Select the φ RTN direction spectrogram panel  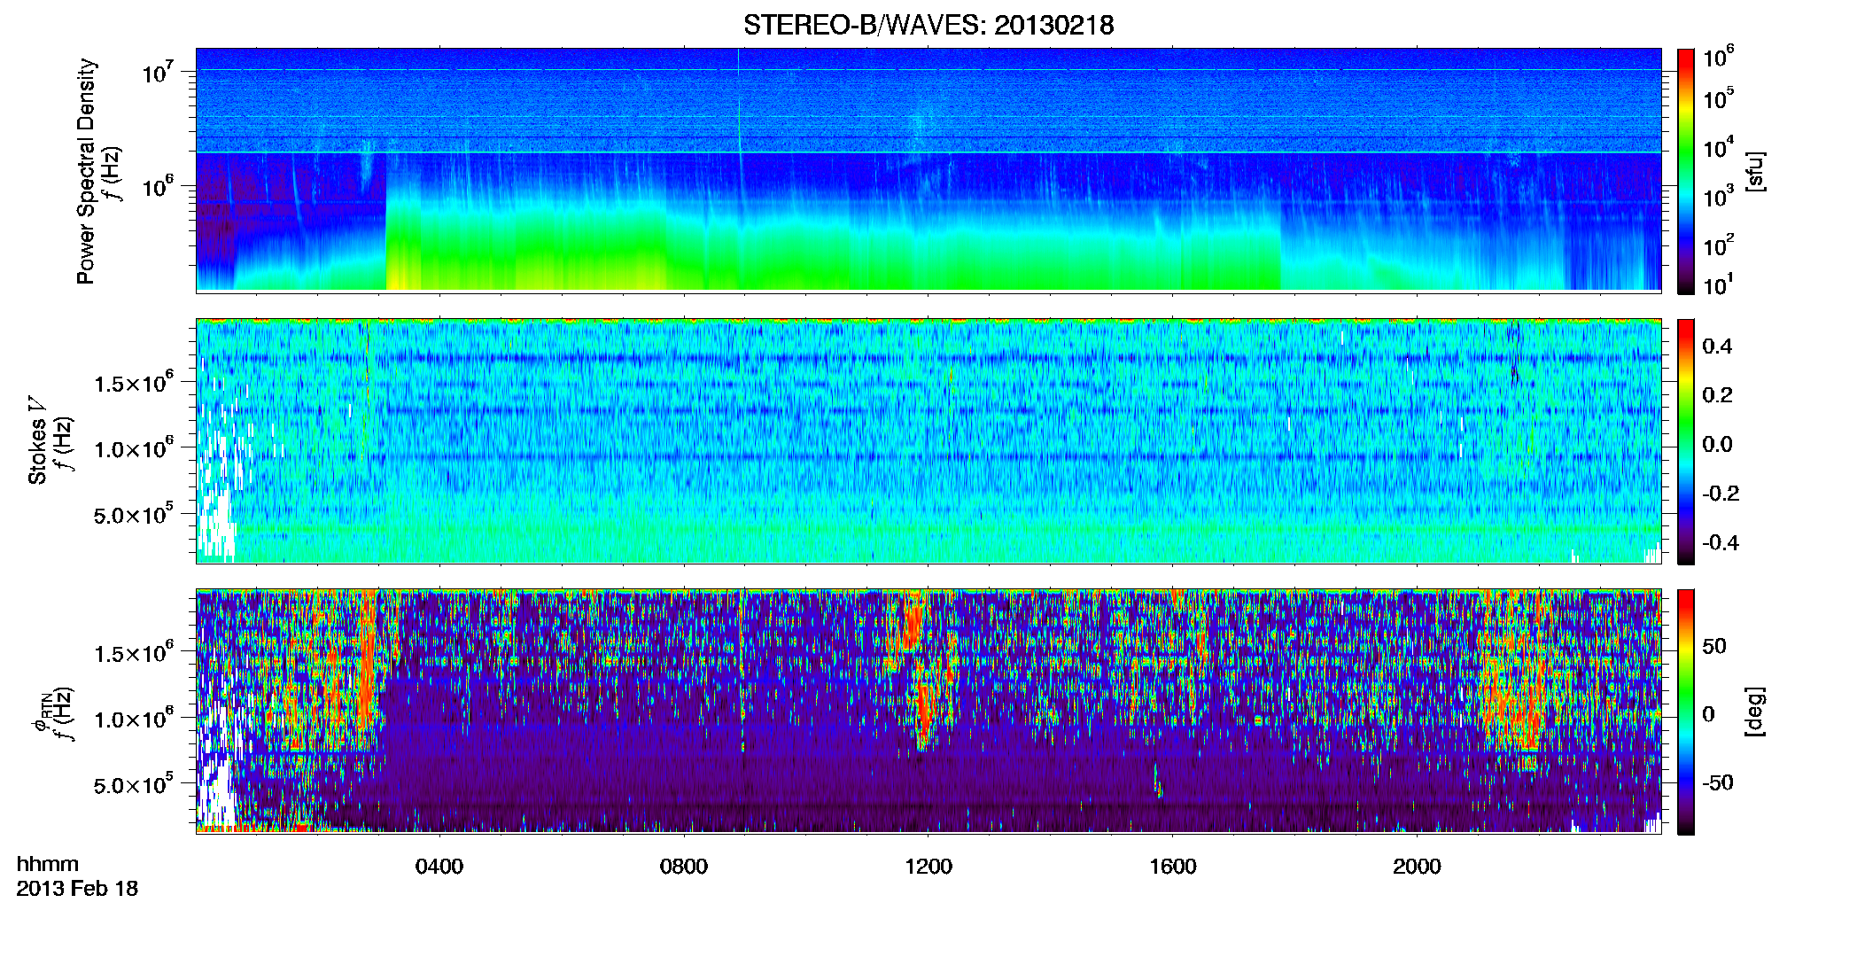pyautogui.click(x=928, y=711)
